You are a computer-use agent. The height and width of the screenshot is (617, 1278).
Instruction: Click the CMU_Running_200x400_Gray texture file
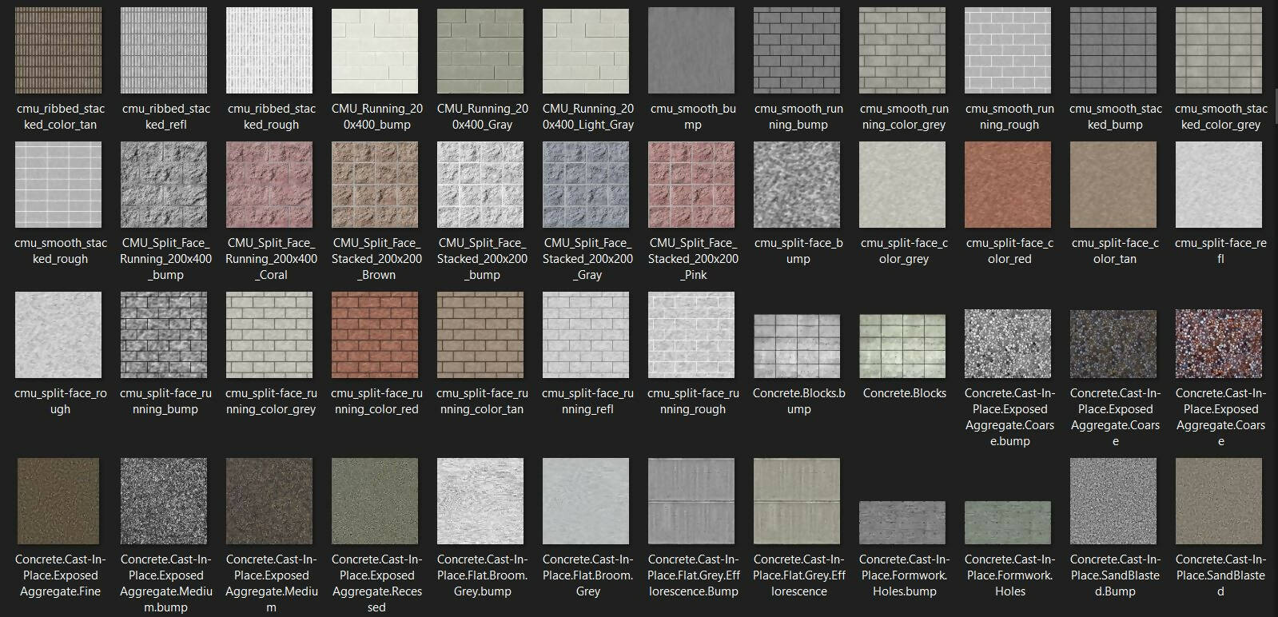pos(480,51)
